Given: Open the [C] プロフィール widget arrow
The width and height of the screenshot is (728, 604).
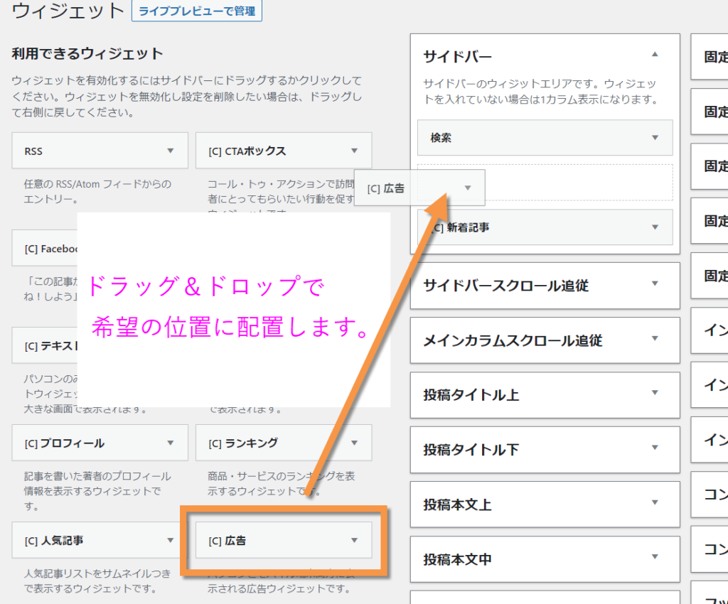Looking at the screenshot, I should (x=170, y=443).
